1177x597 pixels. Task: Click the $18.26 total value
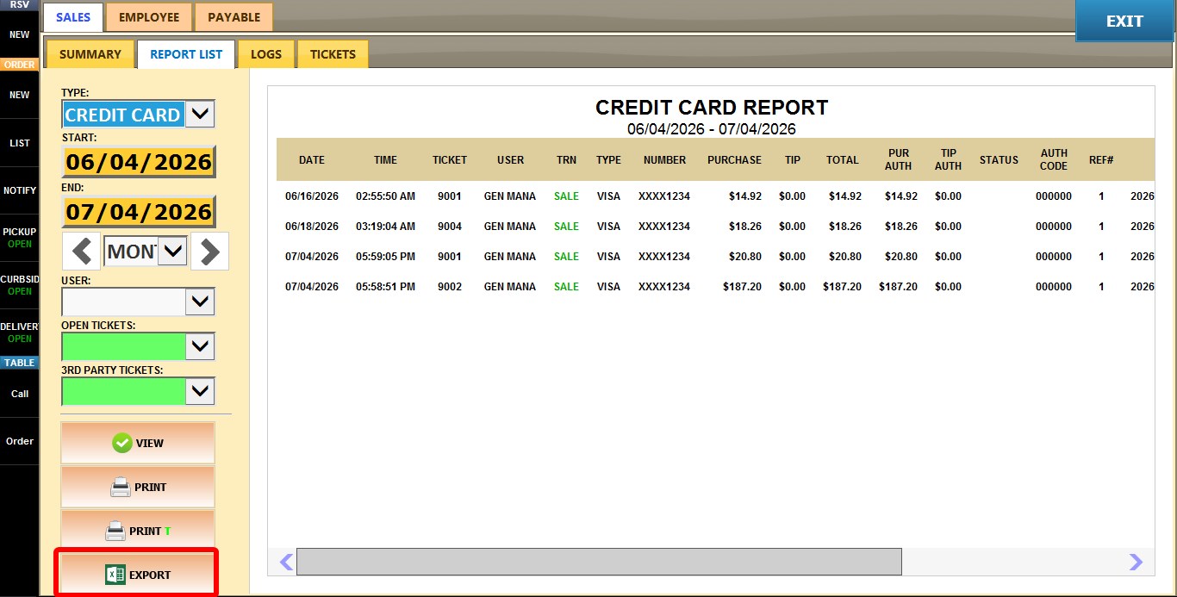click(844, 227)
